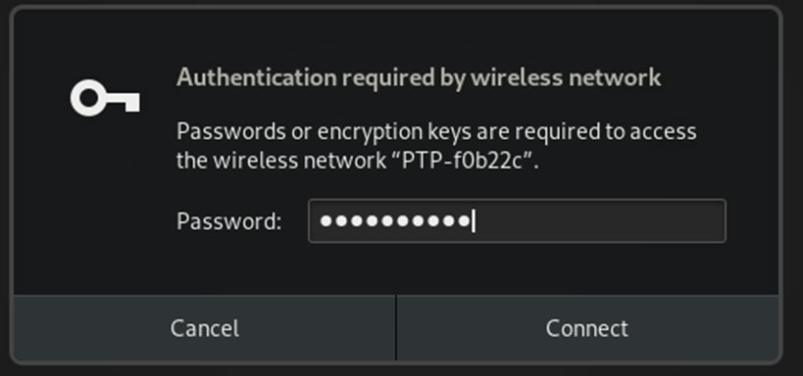Click the "Authentication required by wireless network" heading
The height and width of the screenshot is (376, 803).
click(419, 77)
